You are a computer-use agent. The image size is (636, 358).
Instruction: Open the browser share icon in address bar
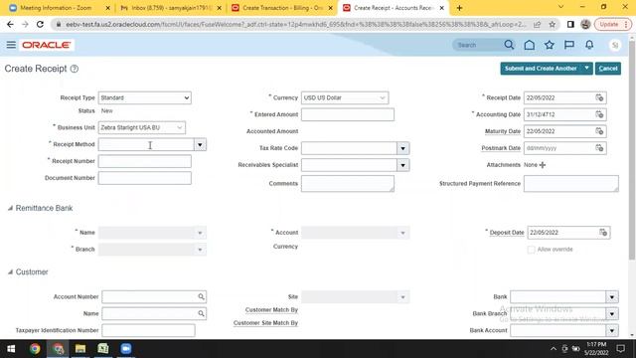pyautogui.click(x=537, y=24)
